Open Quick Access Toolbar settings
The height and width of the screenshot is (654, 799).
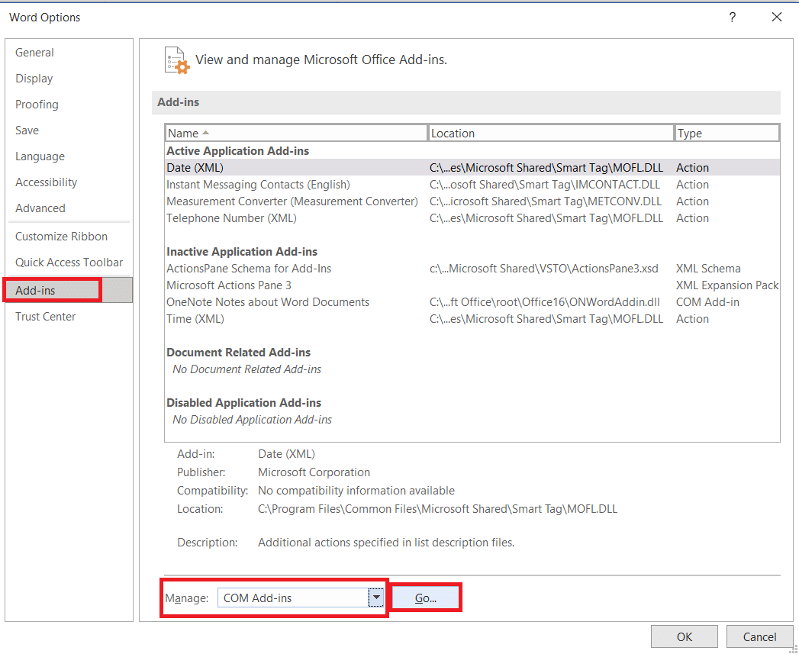click(69, 263)
